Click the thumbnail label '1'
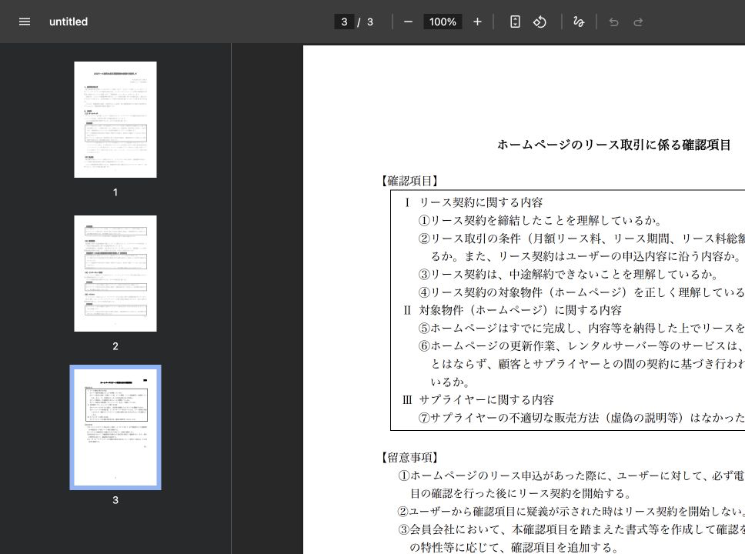 tap(115, 192)
